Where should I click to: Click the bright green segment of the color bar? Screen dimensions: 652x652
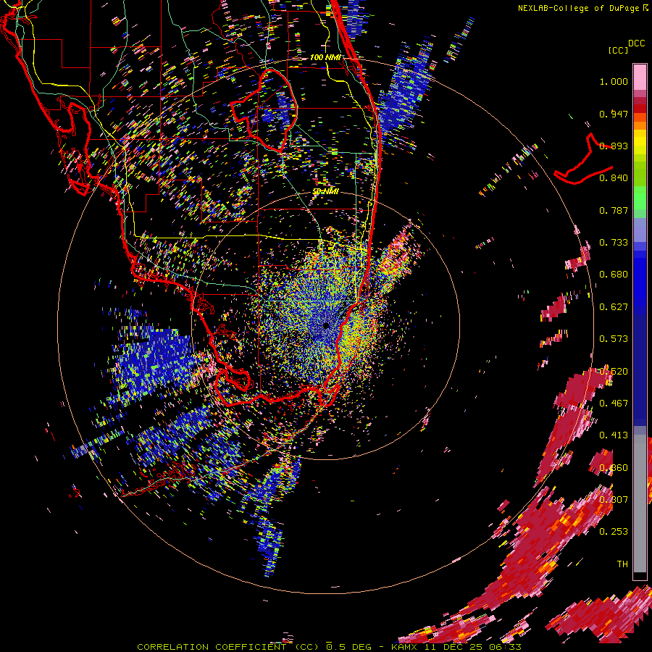(640, 198)
